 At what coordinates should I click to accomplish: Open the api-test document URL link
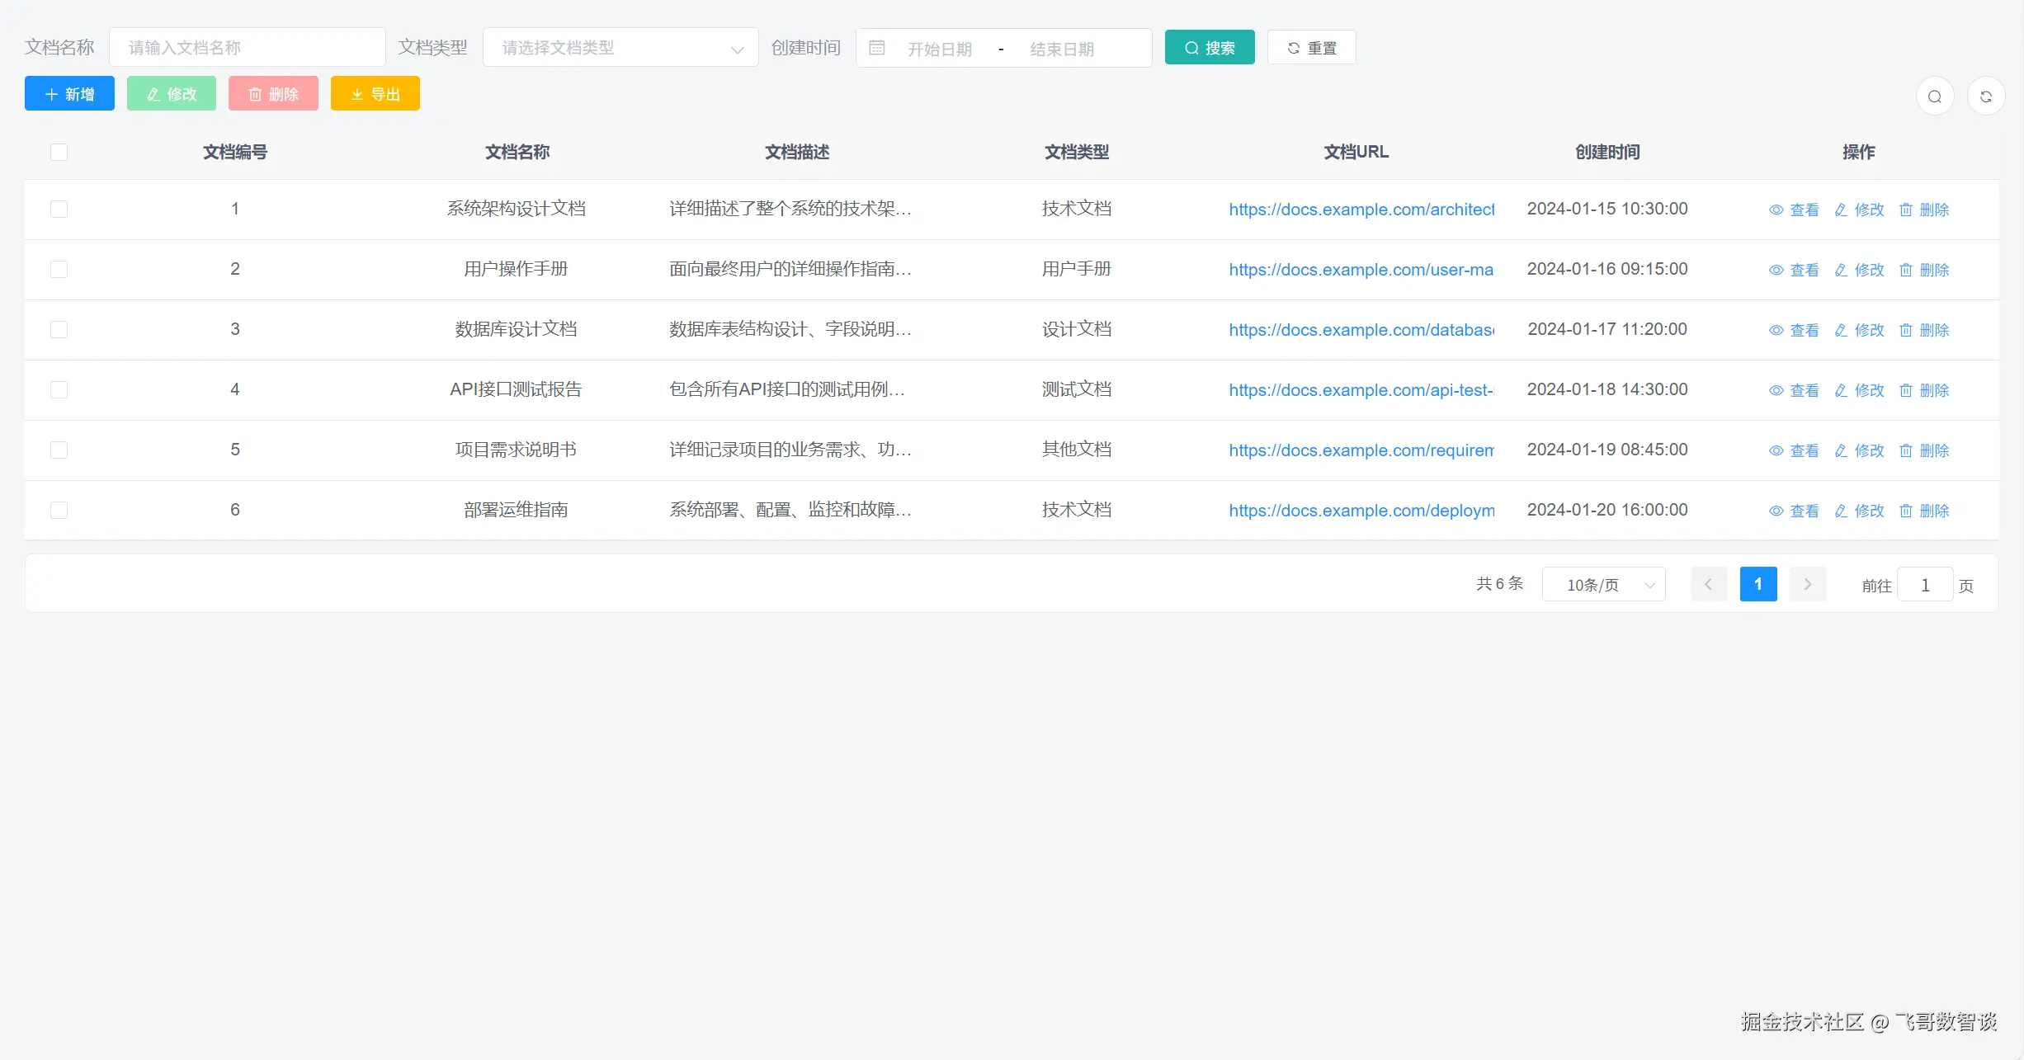point(1361,389)
